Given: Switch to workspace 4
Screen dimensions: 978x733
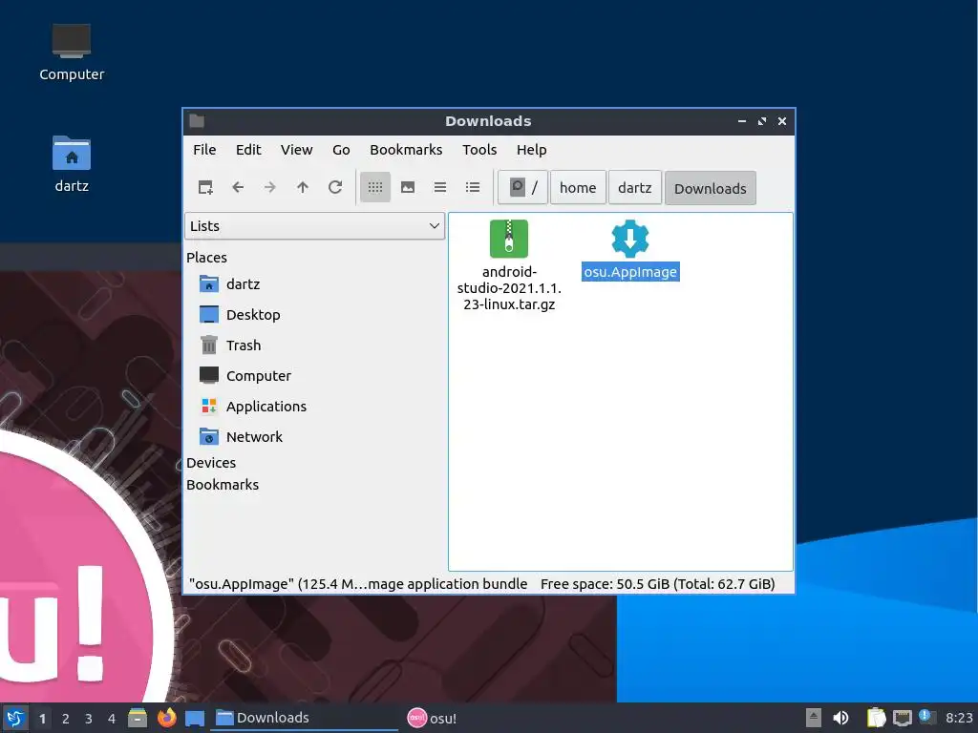Looking at the screenshot, I should 112,719.
